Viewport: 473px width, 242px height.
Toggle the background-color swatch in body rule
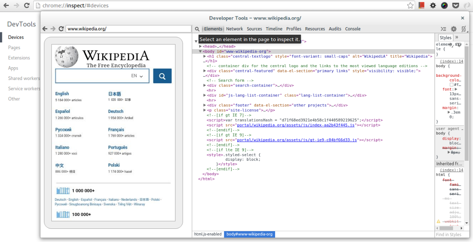(x=451, y=85)
